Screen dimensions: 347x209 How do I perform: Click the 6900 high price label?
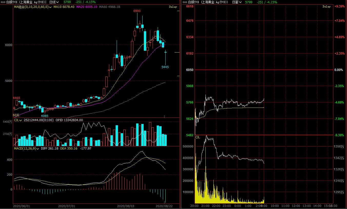(x=137, y=11)
